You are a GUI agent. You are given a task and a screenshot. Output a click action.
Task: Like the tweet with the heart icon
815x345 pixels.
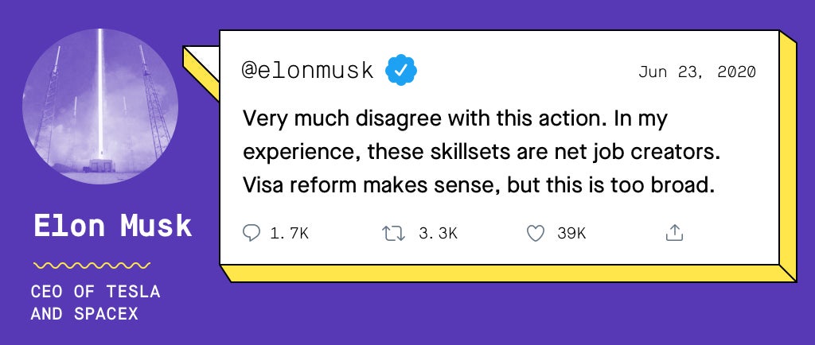(536, 234)
